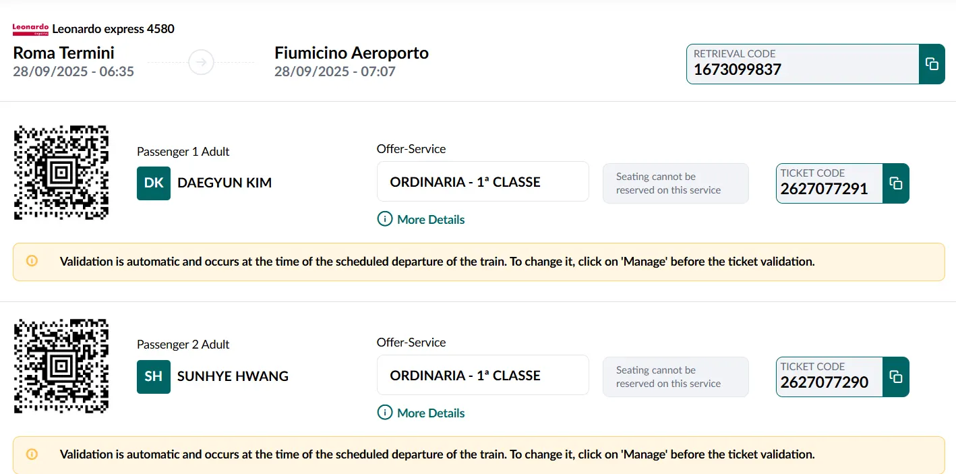
Task: Click the SH passenger initials badge
Action: pyautogui.click(x=154, y=376)
